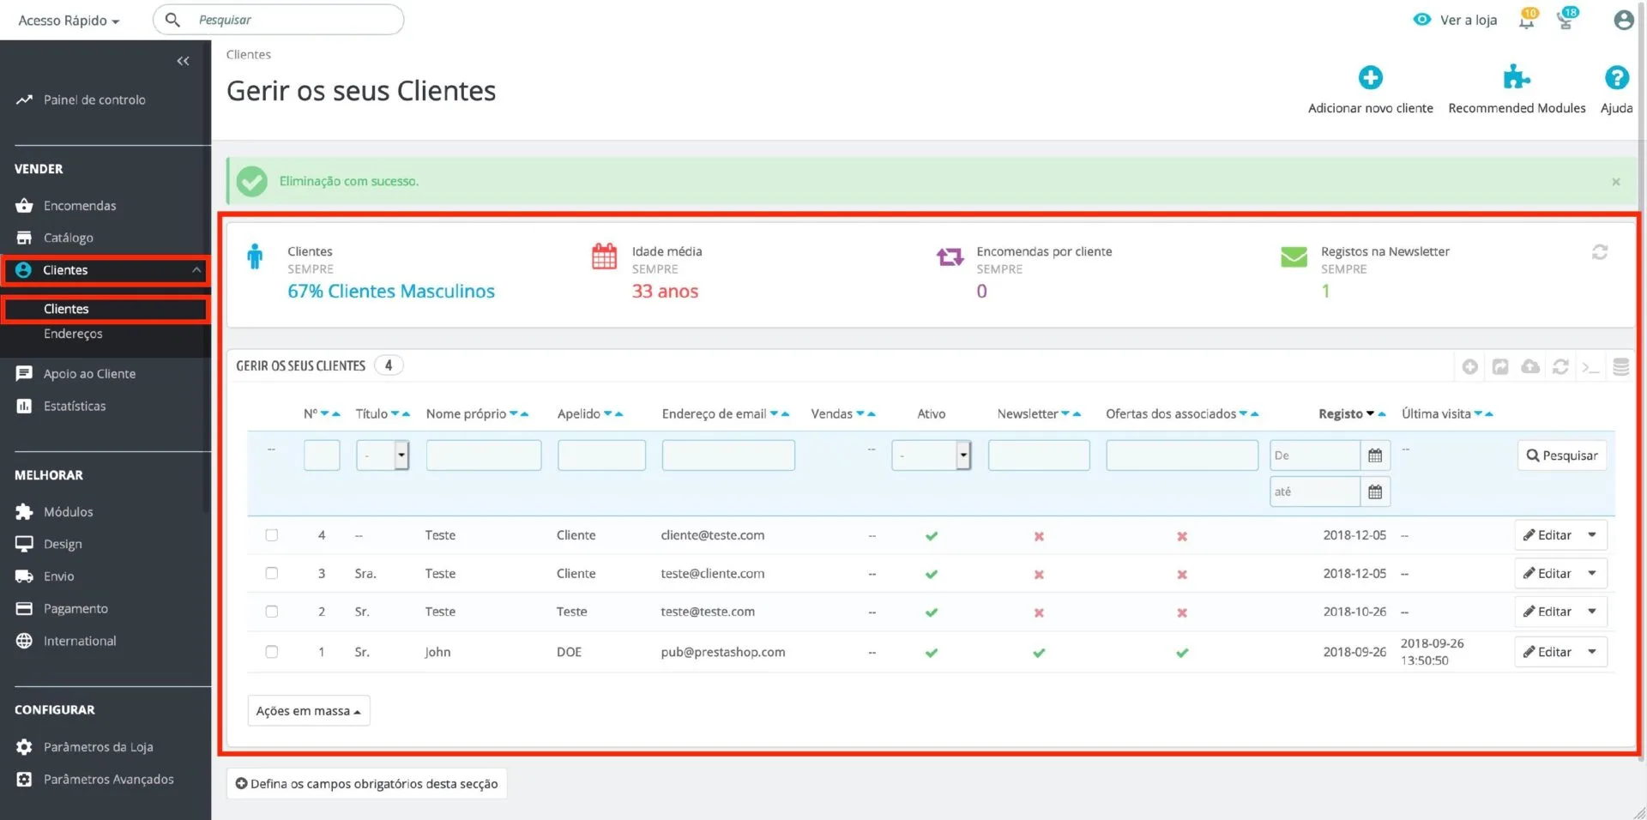Click the Ajuda help icon
1647x820 pixels.
[x=1616, y=78]
